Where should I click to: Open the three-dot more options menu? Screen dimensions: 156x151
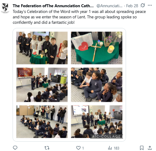150,5
